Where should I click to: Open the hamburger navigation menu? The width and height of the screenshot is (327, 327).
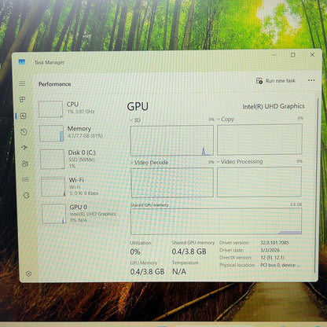tap(22, 83)
